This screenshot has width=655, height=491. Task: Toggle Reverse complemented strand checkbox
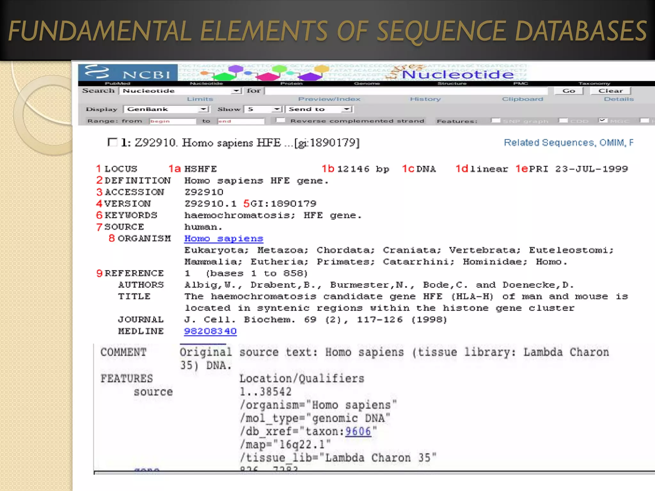(280, 120)
